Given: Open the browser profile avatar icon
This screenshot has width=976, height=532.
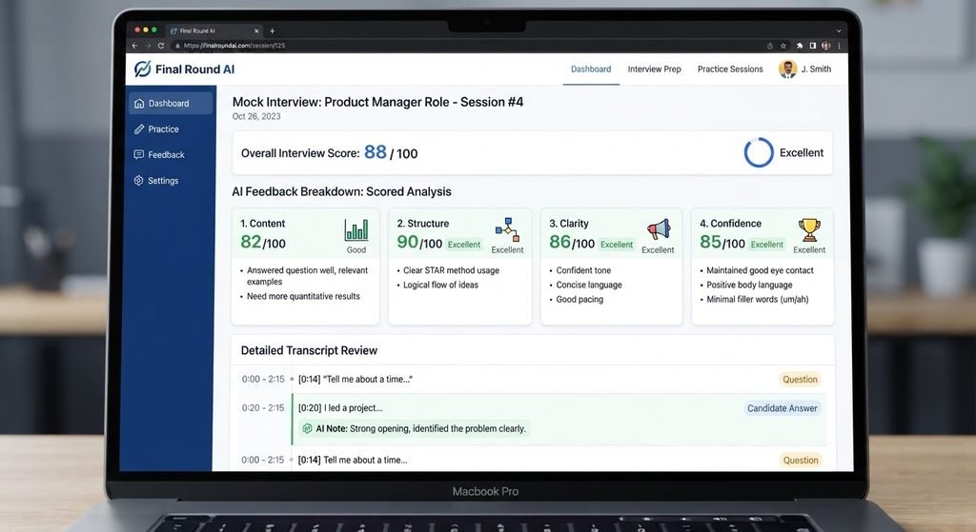Looking at the screenshot, I should pyautogui.click(x=826, y=46).
